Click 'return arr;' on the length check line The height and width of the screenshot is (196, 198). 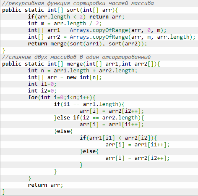107,17
